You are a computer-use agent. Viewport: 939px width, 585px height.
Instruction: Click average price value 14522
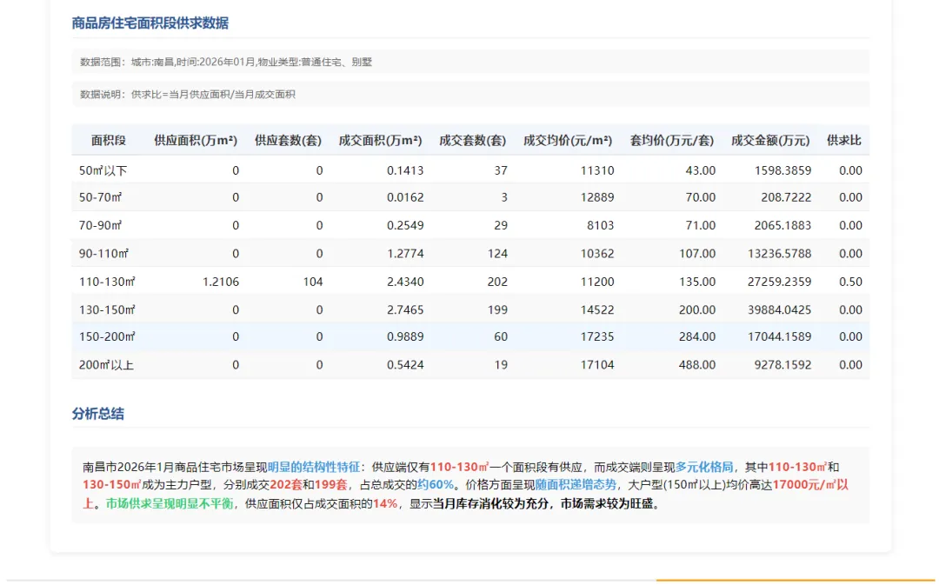(597, 309)
